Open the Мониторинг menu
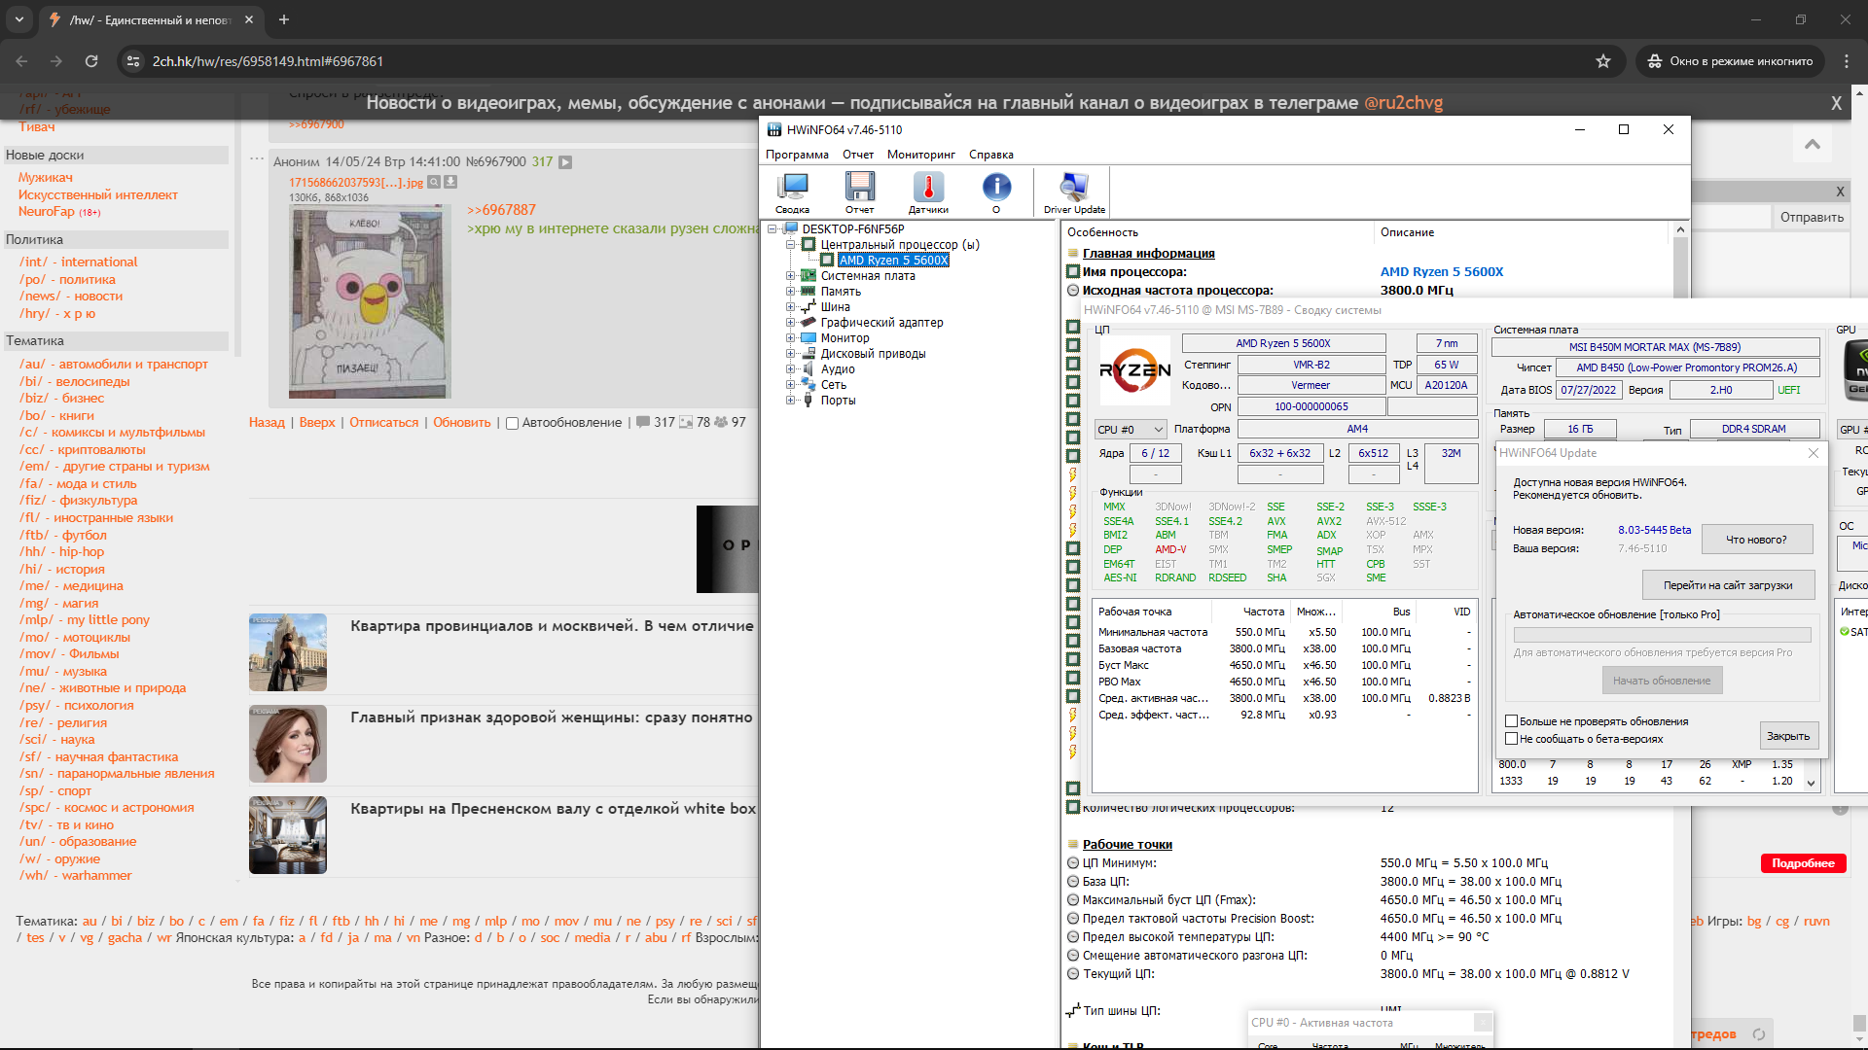 tap(921, 155)
